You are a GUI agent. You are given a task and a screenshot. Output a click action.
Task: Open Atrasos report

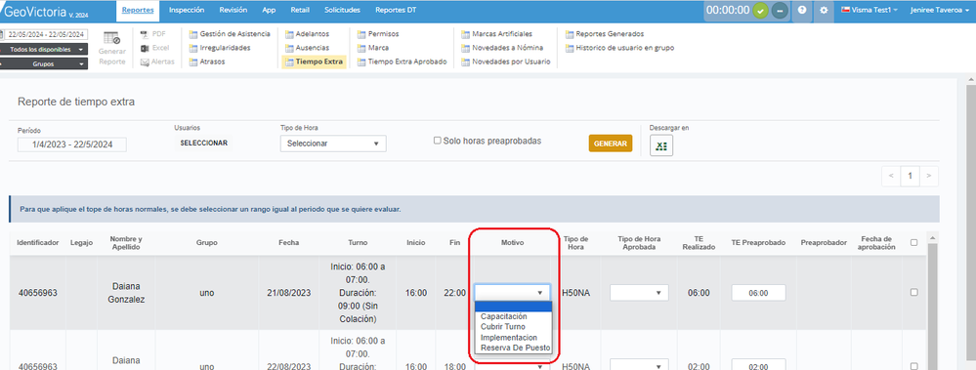[207, 62]
